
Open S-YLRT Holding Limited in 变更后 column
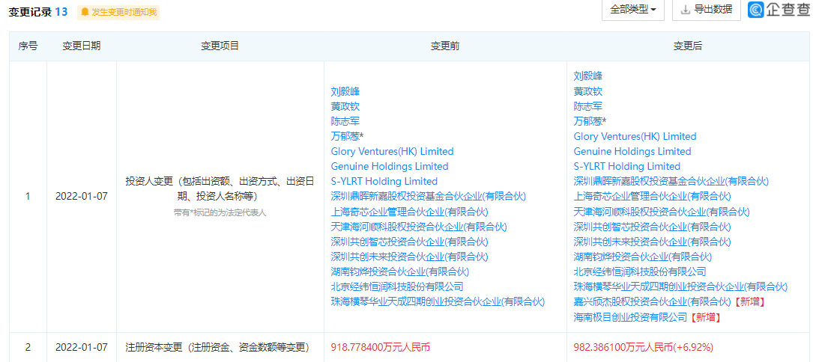(x=627, y=166)
